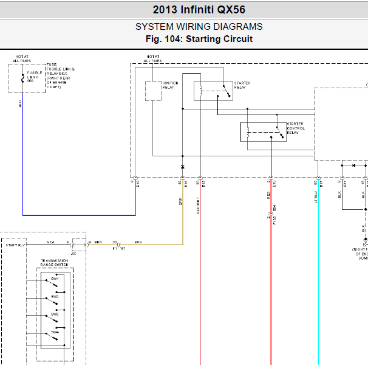The width and height of the screenshot is (368, 365).
Task: Click the Fuse, Fusible Link & Relay Box label
Action: point(61,75)
